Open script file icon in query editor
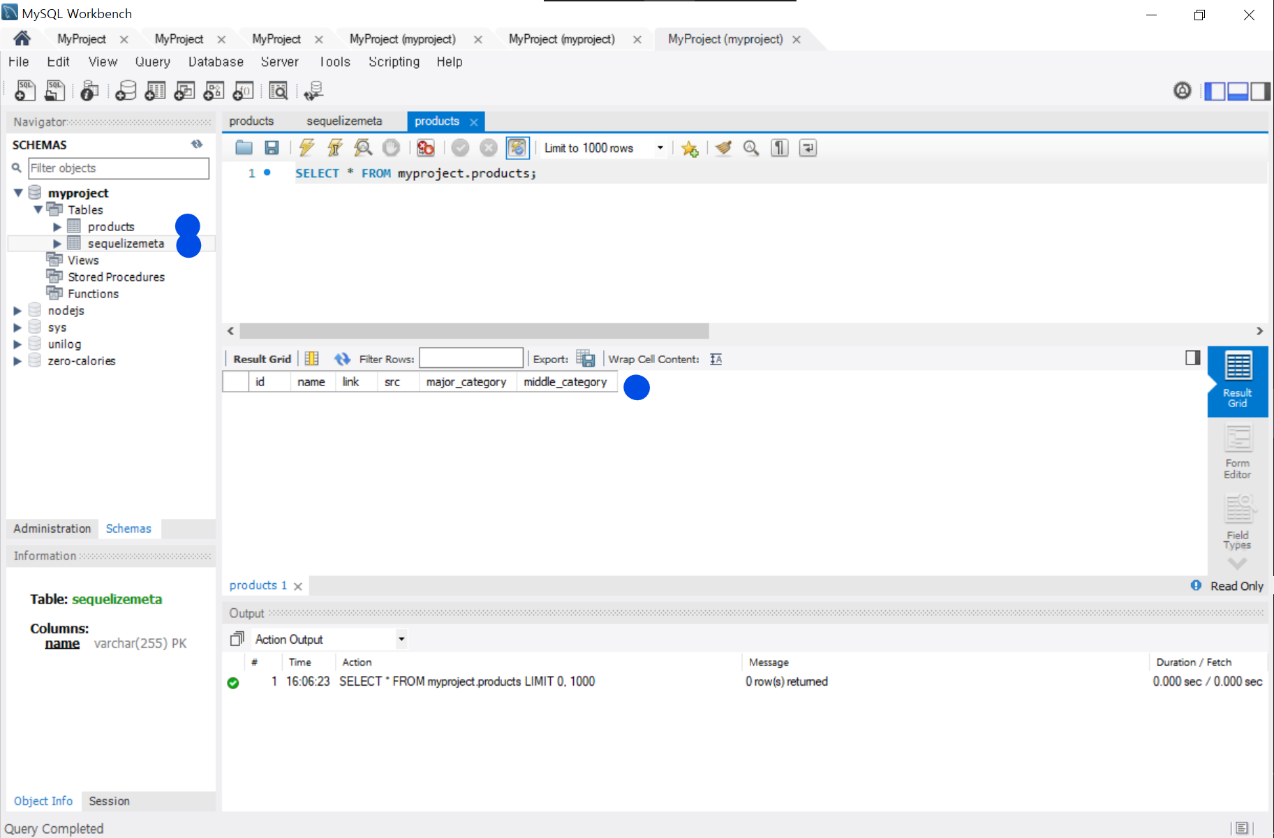This screenshot has height=838, width=1274. pos(244,147)
